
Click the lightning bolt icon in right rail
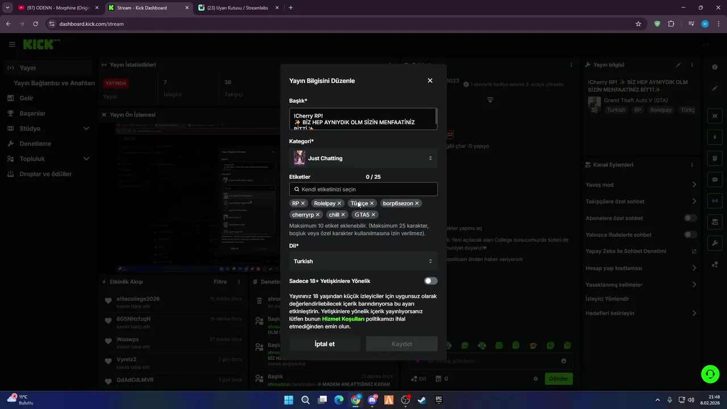pos(715,137)
